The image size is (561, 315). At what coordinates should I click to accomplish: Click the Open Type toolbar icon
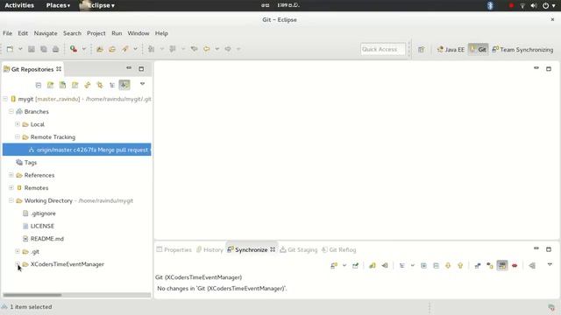pyautogui.click(x=100, y=49)
